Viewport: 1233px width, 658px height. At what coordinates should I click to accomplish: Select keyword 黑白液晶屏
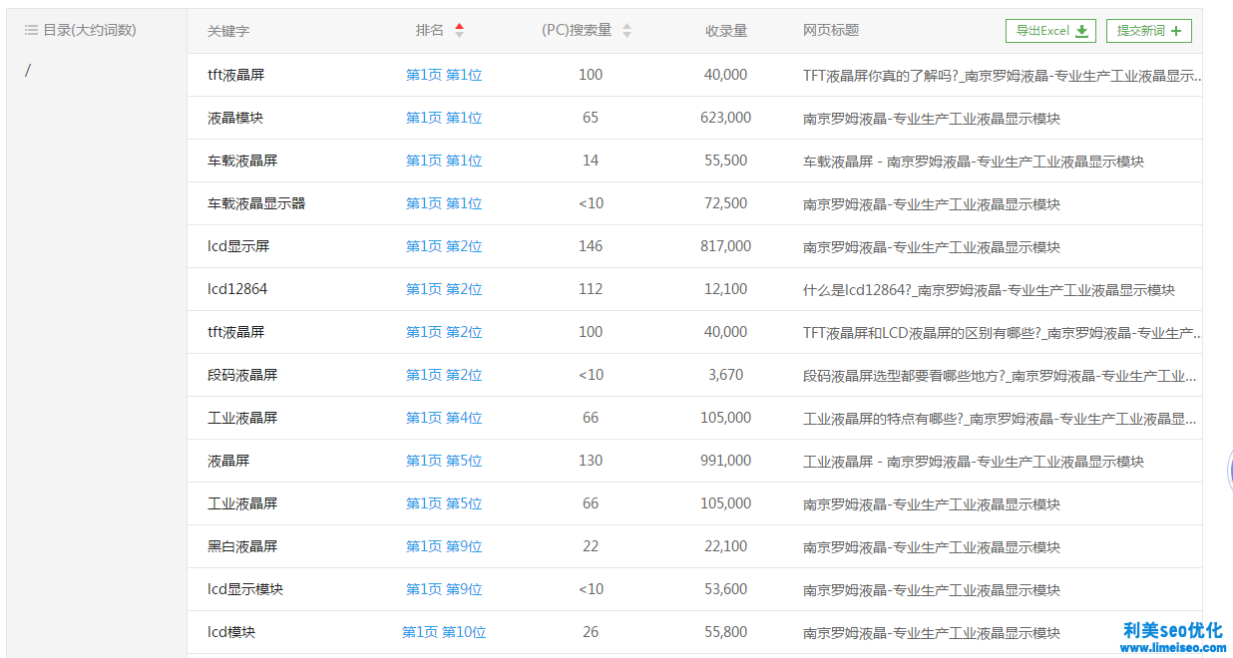(242, 546)
